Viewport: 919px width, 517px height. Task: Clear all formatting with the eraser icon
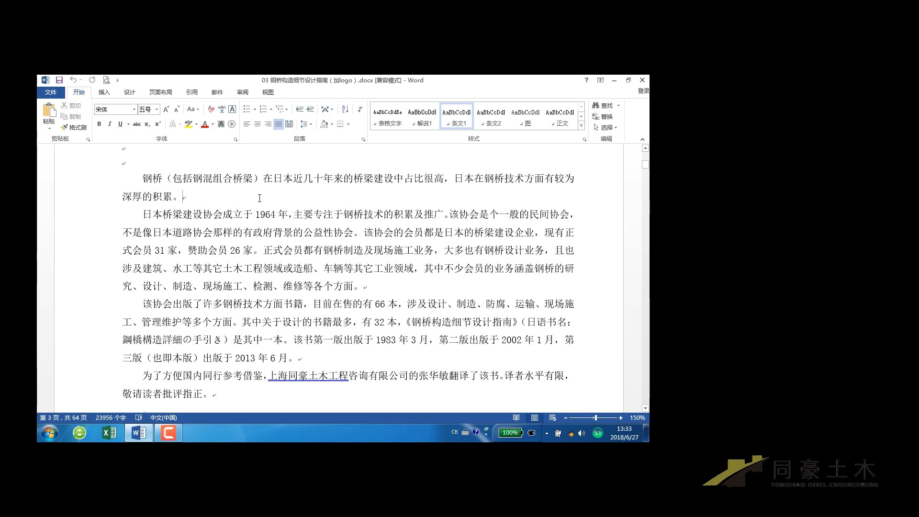[x=211, y=110]
